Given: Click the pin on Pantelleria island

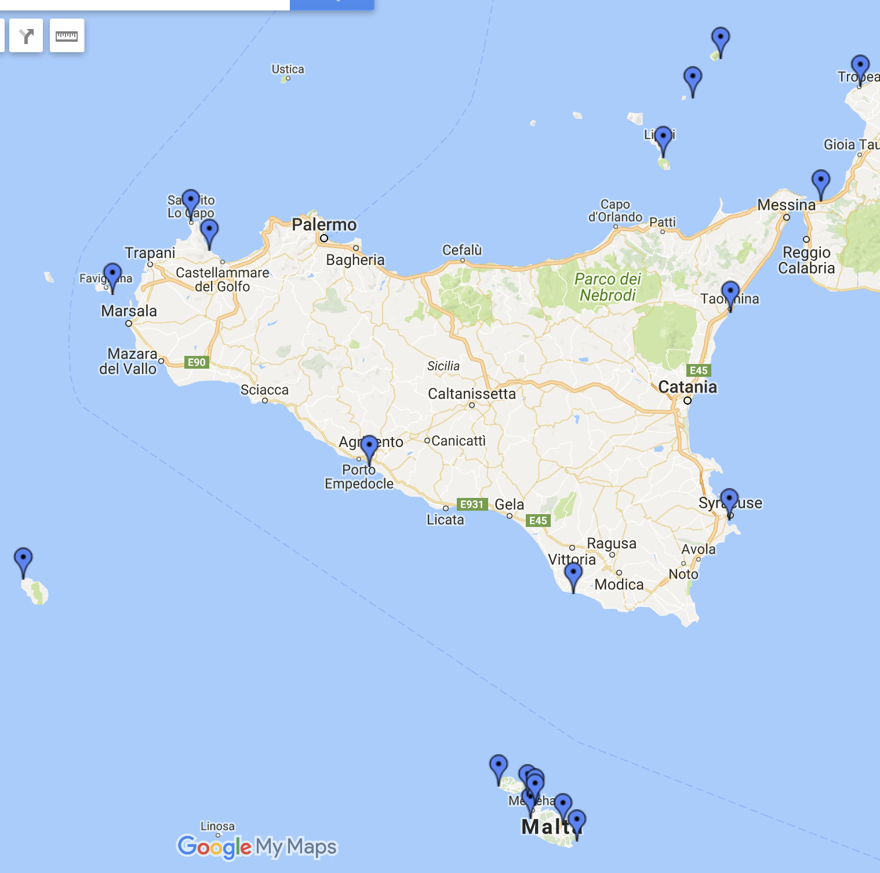Looking at the screenshot, I should 23,559.
